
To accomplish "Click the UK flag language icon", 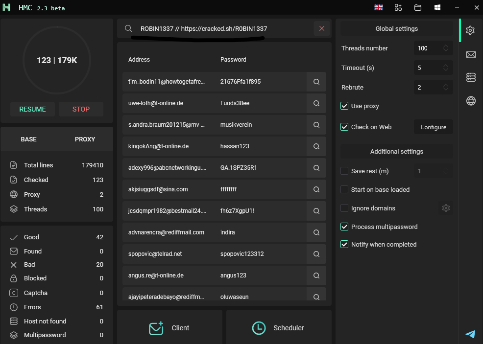I will point(378,7).
